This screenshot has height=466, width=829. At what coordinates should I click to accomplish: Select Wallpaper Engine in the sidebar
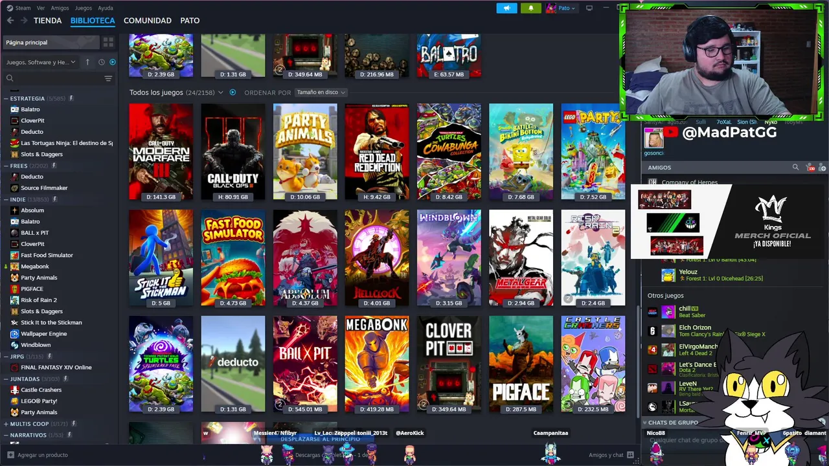click(x=43, y=333)
